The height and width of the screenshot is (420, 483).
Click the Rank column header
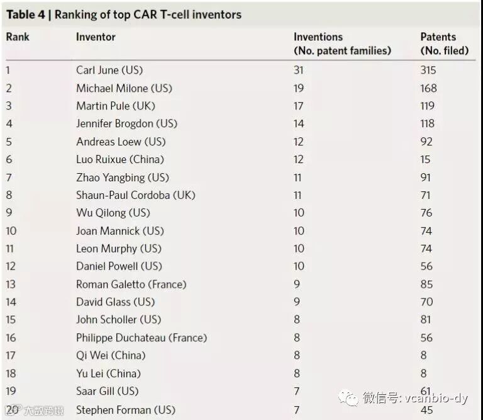coord(18,37)
